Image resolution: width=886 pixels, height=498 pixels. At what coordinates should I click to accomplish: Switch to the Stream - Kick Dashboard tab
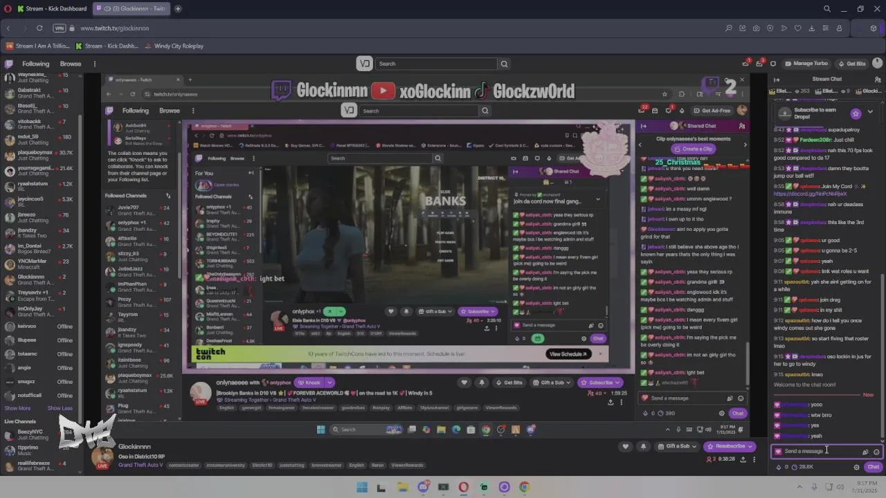[x=51, y=8]
